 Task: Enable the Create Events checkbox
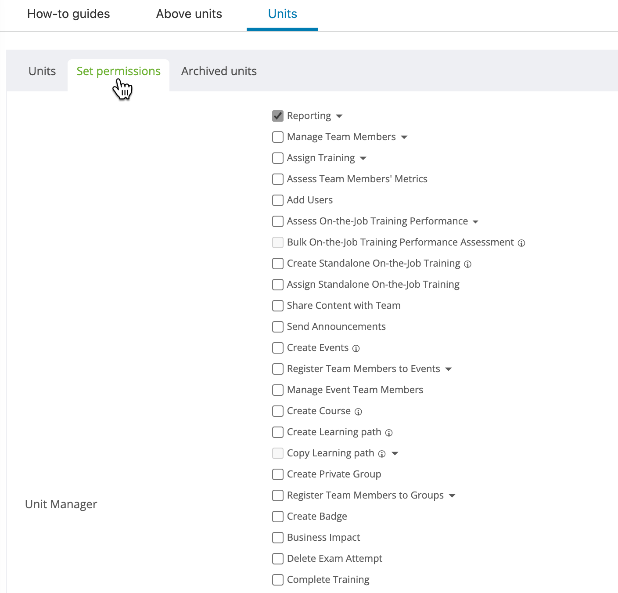click(278, 348)
